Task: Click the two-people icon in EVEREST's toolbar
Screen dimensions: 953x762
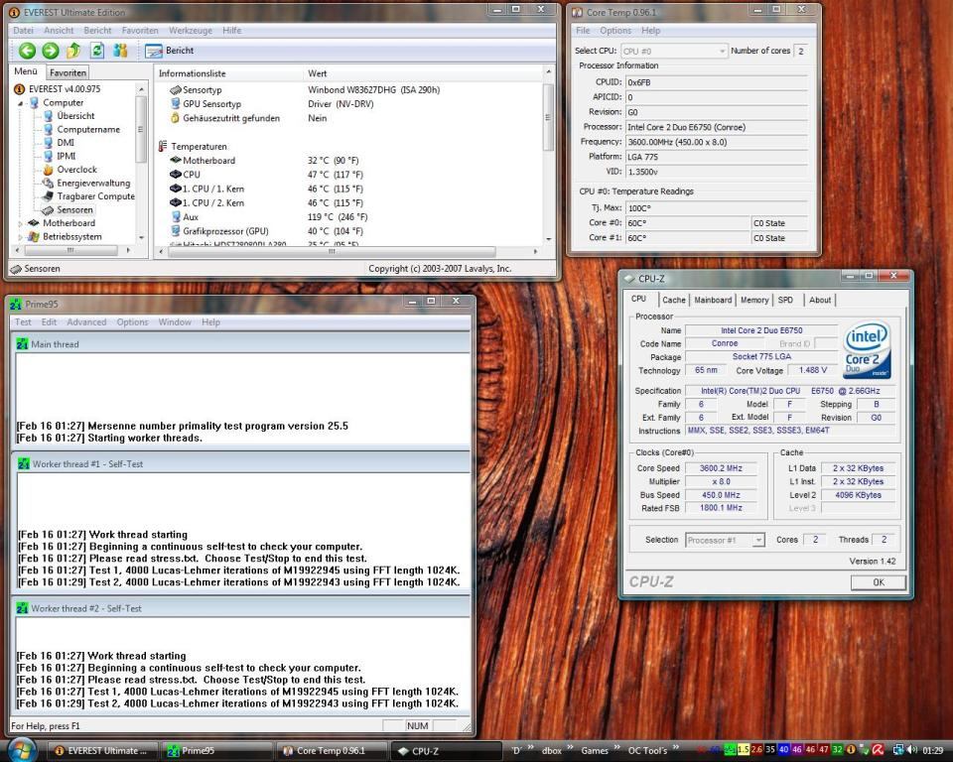Action: coord(120,51)
